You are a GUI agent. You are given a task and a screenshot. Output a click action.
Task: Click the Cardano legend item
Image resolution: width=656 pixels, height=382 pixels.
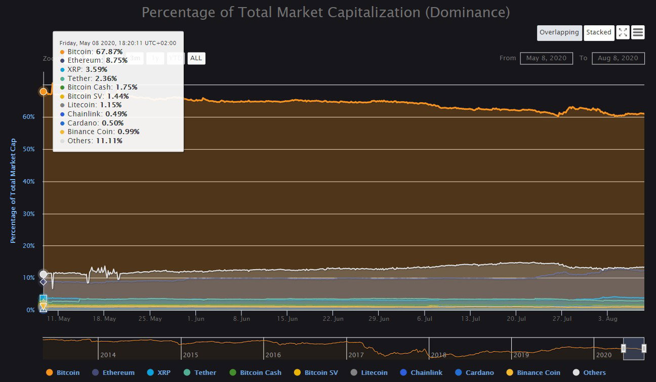coord(474,372)
